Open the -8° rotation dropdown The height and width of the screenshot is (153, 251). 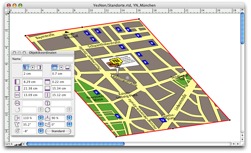(x=40, y=131)
